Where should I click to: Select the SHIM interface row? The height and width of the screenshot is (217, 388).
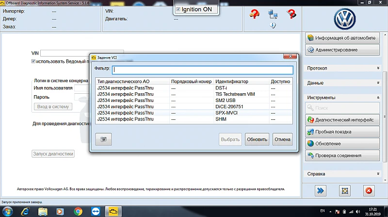194,119
